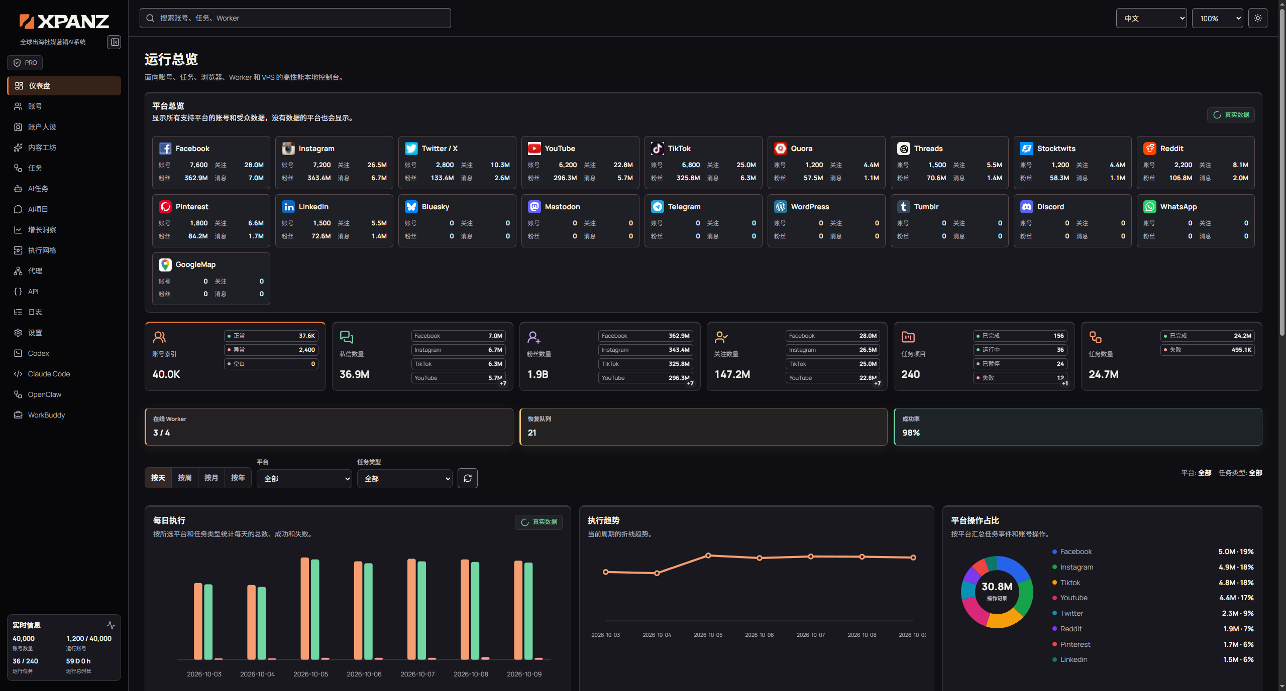Click the Quora platform icon
1286x691 pixels.
coord(780,149)
